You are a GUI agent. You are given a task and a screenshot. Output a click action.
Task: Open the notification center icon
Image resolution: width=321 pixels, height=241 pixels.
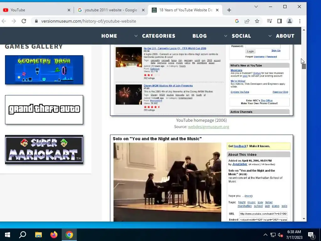(311, 235)
